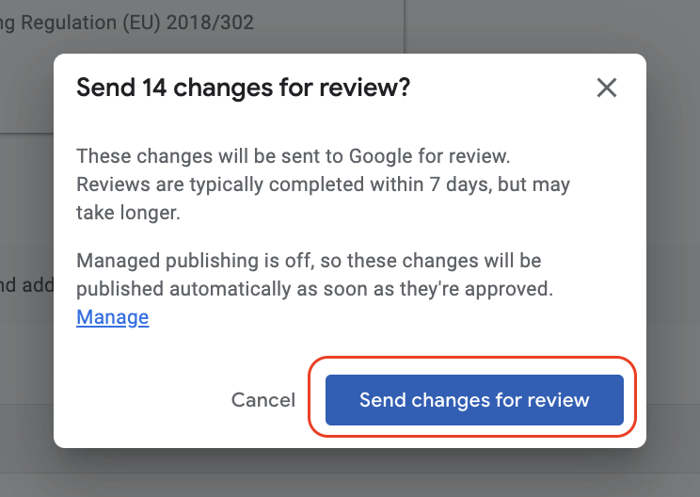700x497 pixels.
Task: Click the 'take longer.' line of text
Action: tap(128, 213)
